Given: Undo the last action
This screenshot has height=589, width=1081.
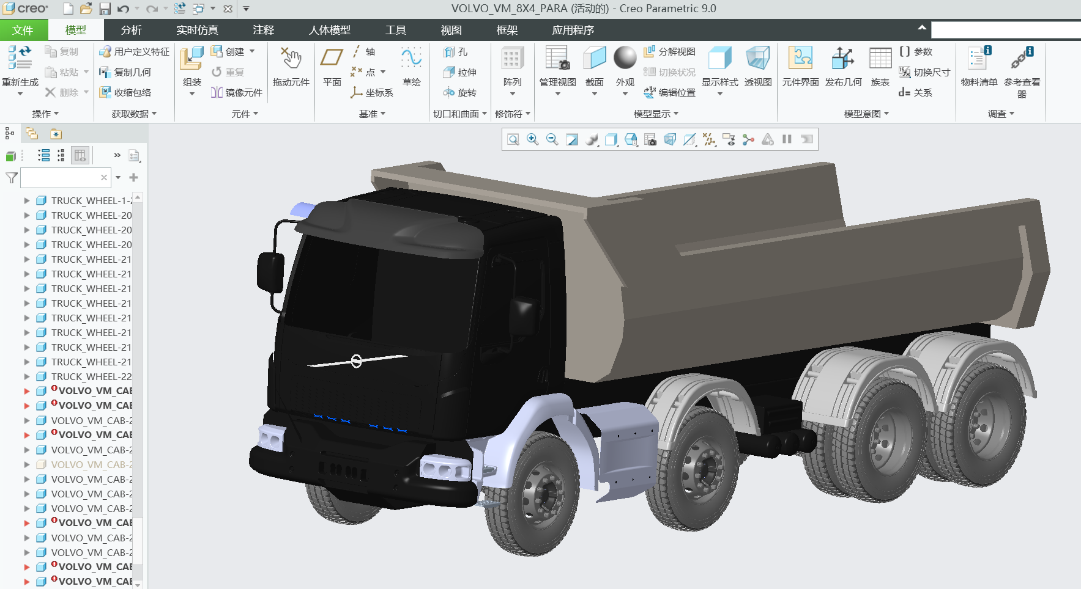Looking at the screenshot, I should [x=123, y=9].
